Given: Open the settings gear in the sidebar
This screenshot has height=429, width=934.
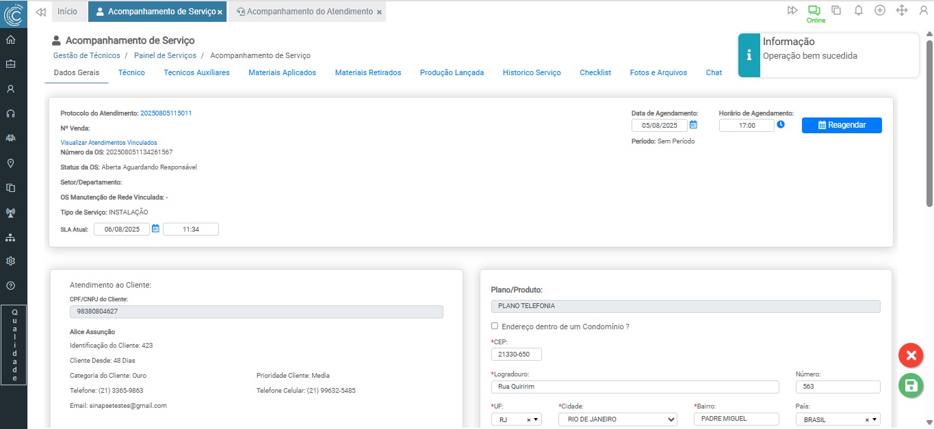Looking at the screenshot, I should [10, 261].
